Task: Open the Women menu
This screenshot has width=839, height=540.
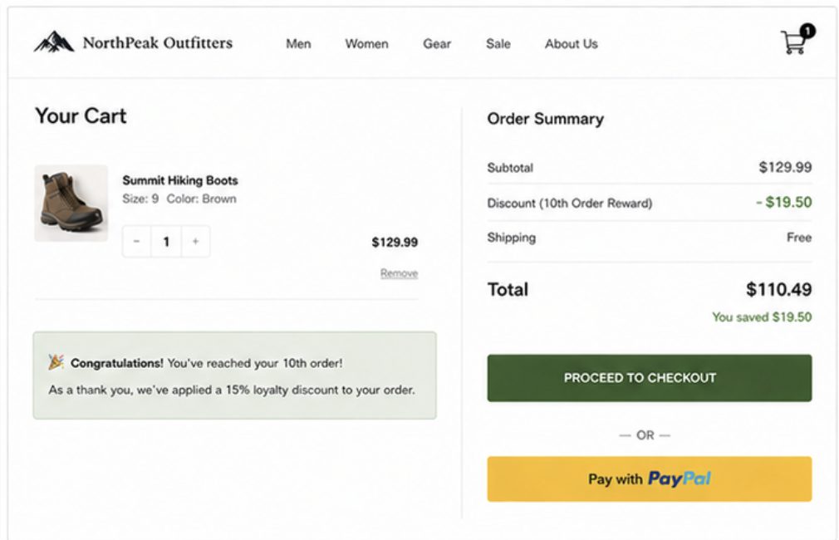Action: (366, 44)
